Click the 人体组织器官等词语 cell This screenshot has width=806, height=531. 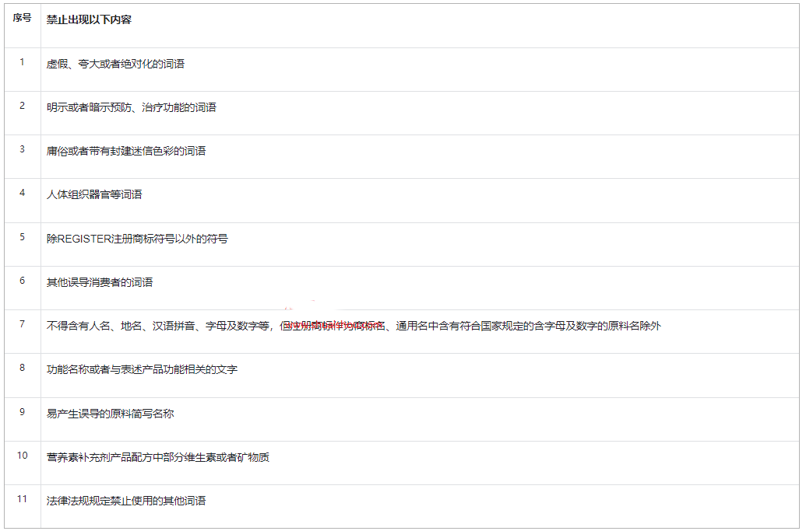coord(94,194)
